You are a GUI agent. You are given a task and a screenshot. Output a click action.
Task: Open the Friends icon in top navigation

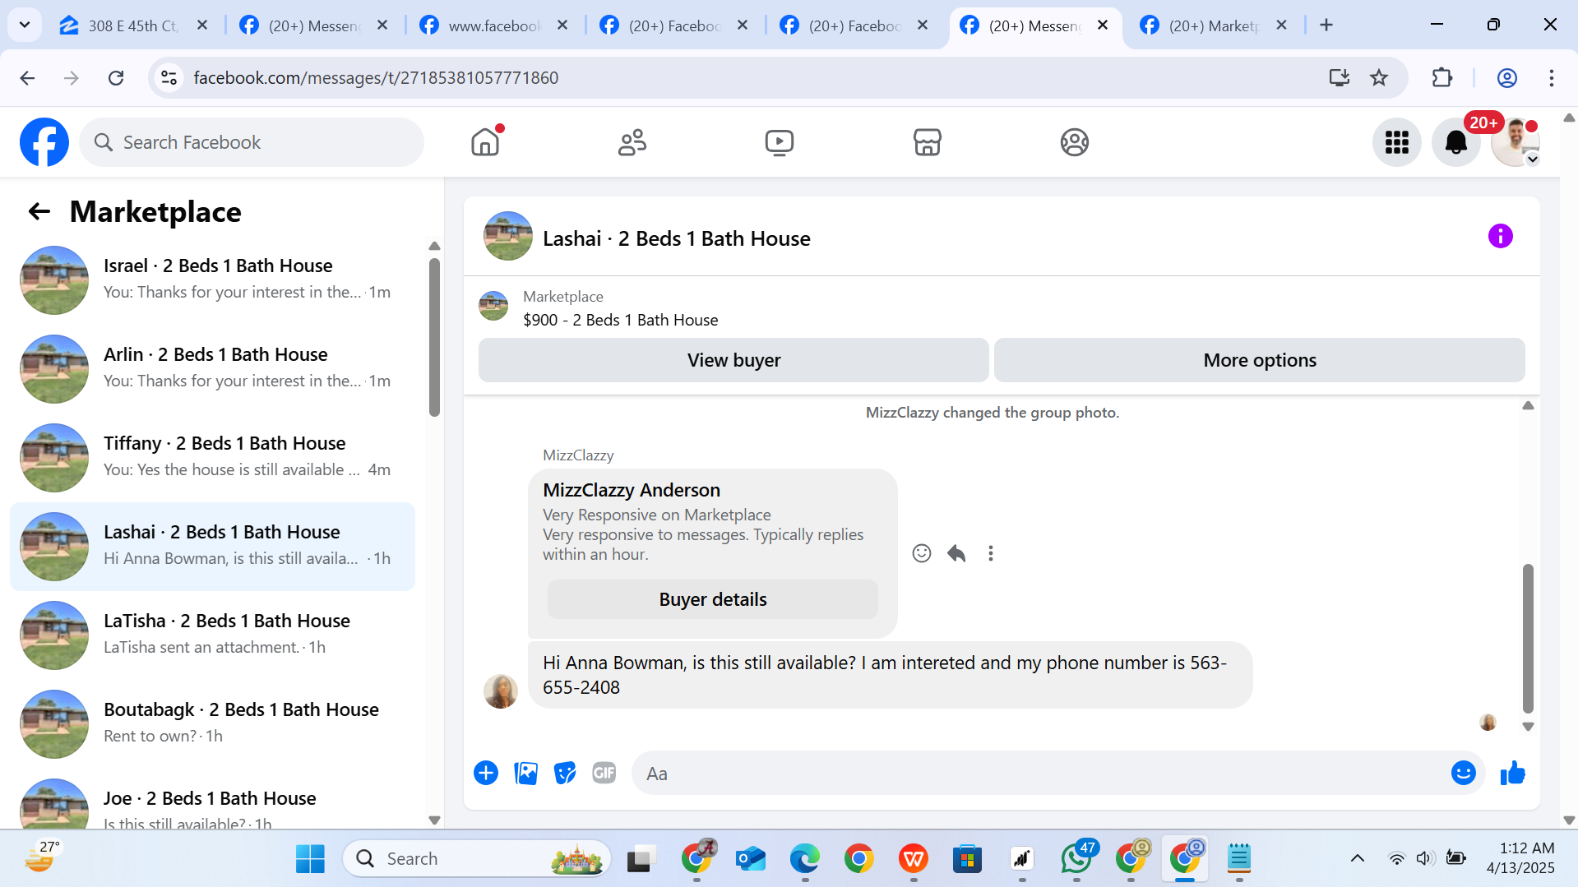pyautogui.click(x=632, y=142)
